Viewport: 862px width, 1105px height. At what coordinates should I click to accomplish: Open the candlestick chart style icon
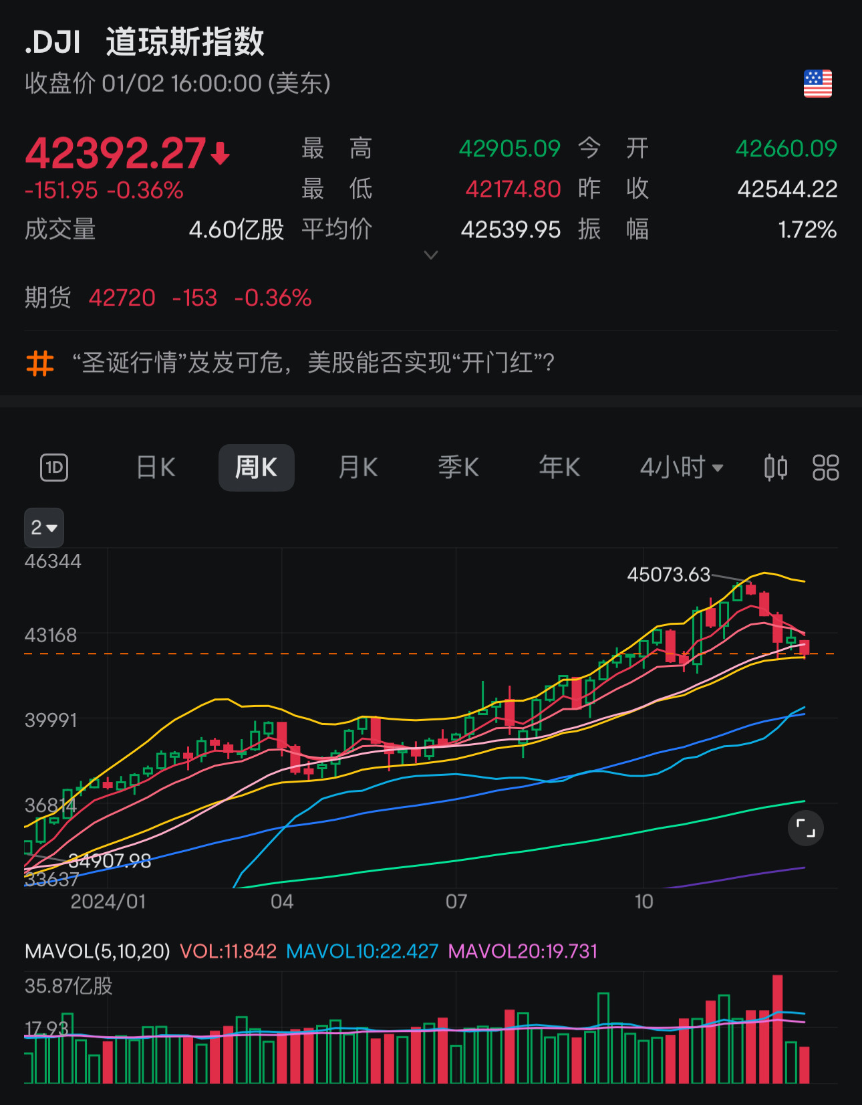coord(776,468)
